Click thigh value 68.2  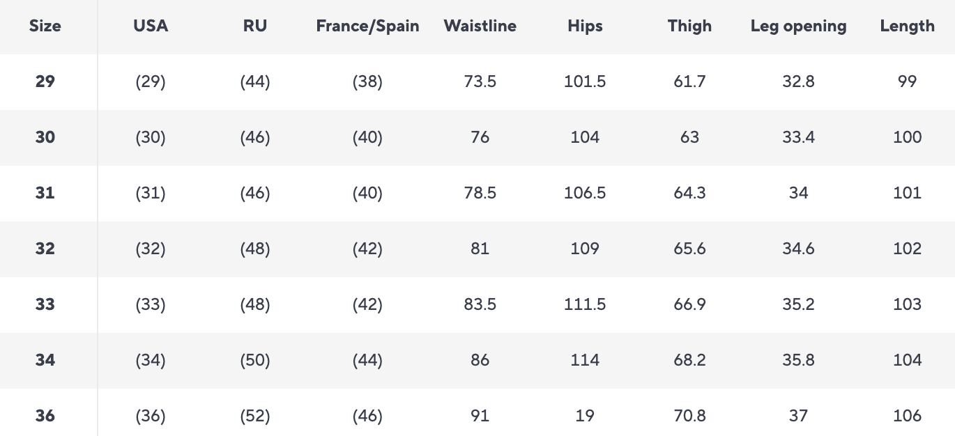coord(689,360)
